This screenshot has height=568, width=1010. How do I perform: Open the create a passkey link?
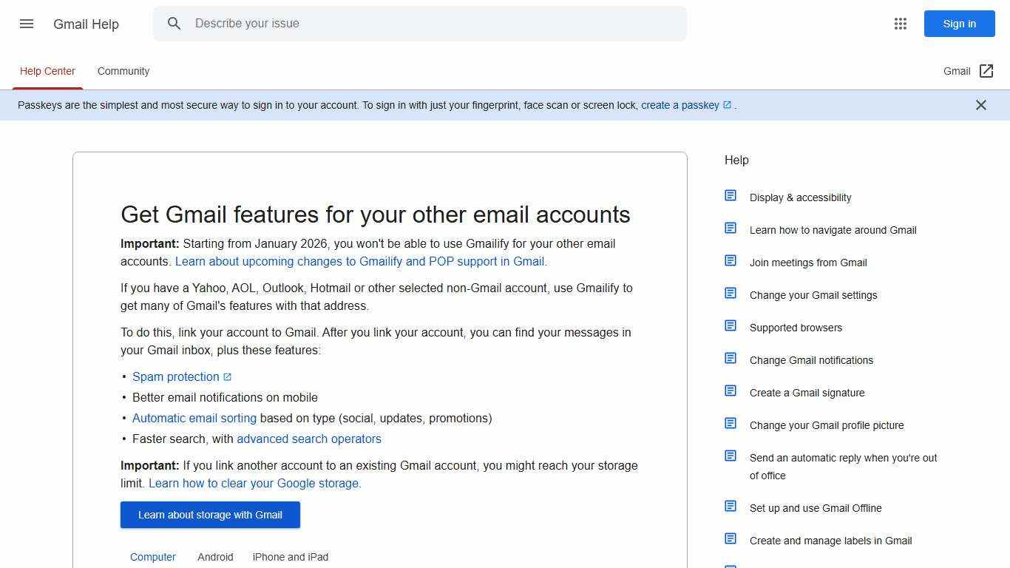[681, 105]
